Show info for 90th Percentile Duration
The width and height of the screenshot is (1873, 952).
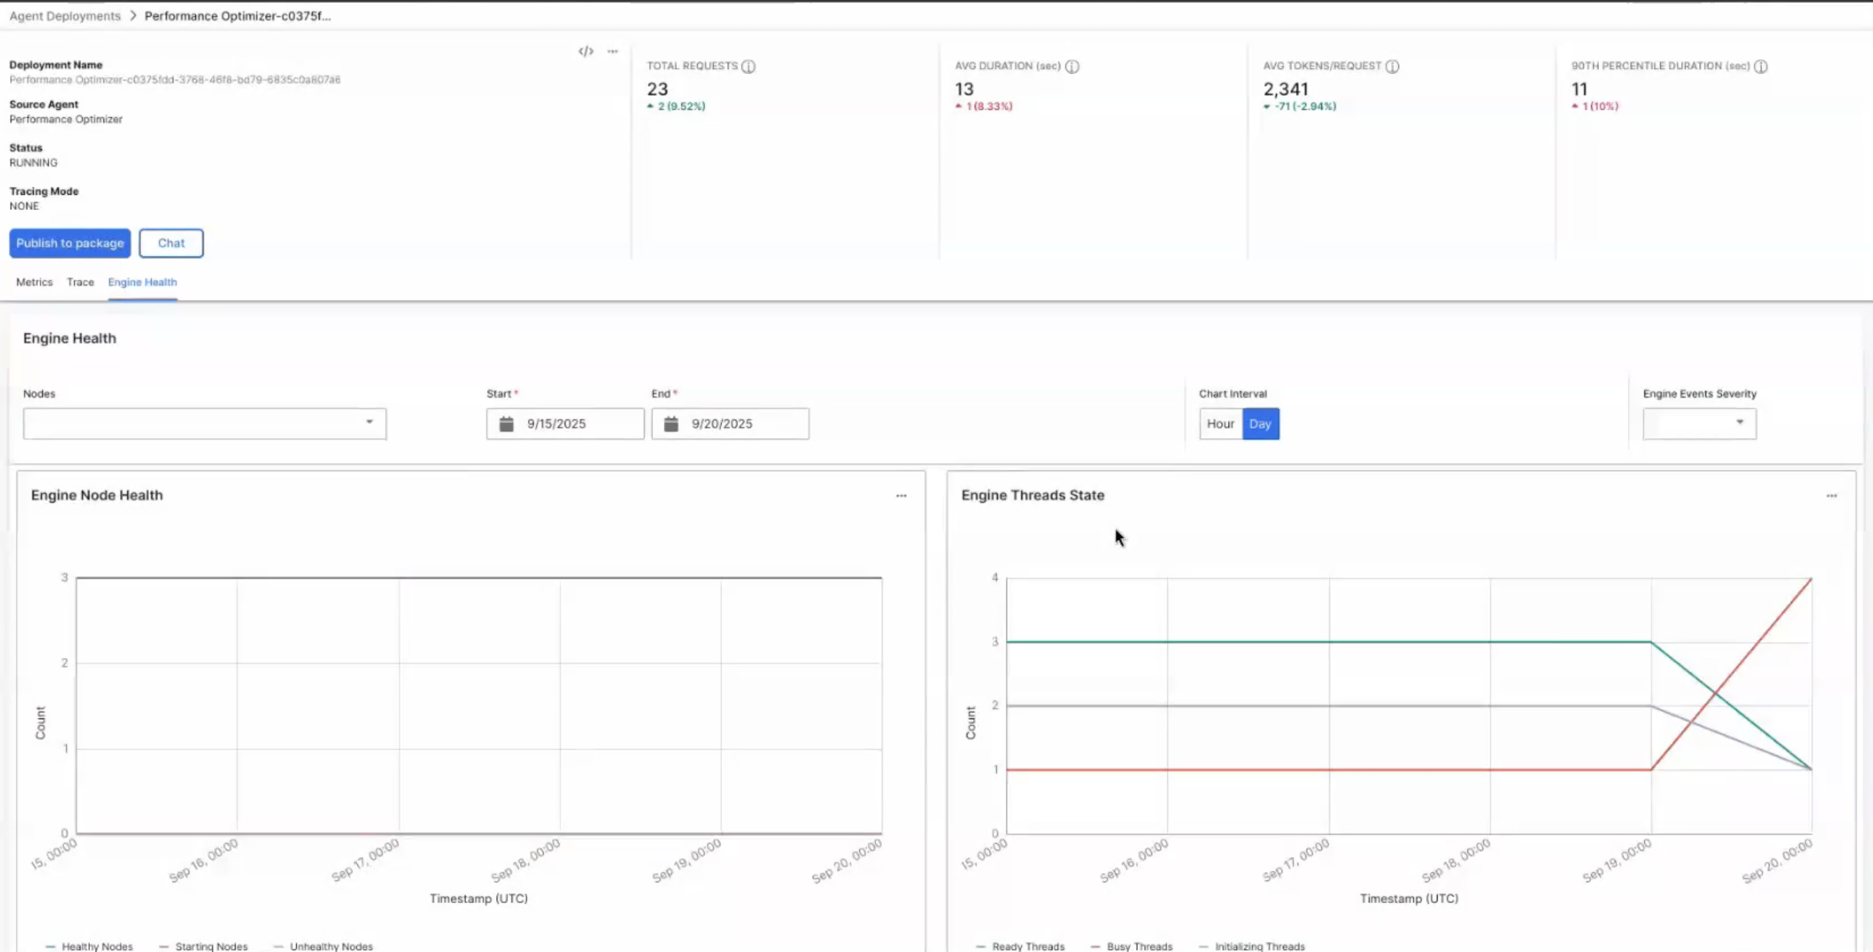pyautogui.click(x=1760, y=66)
